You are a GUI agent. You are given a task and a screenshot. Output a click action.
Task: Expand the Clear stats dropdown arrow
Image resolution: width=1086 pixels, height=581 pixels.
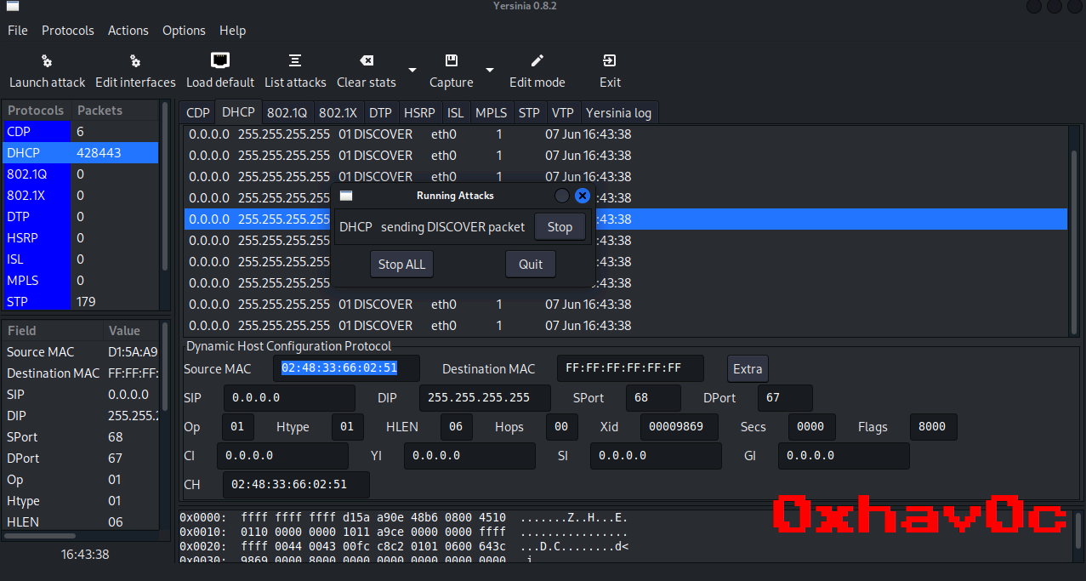click(x=412, y=71)
